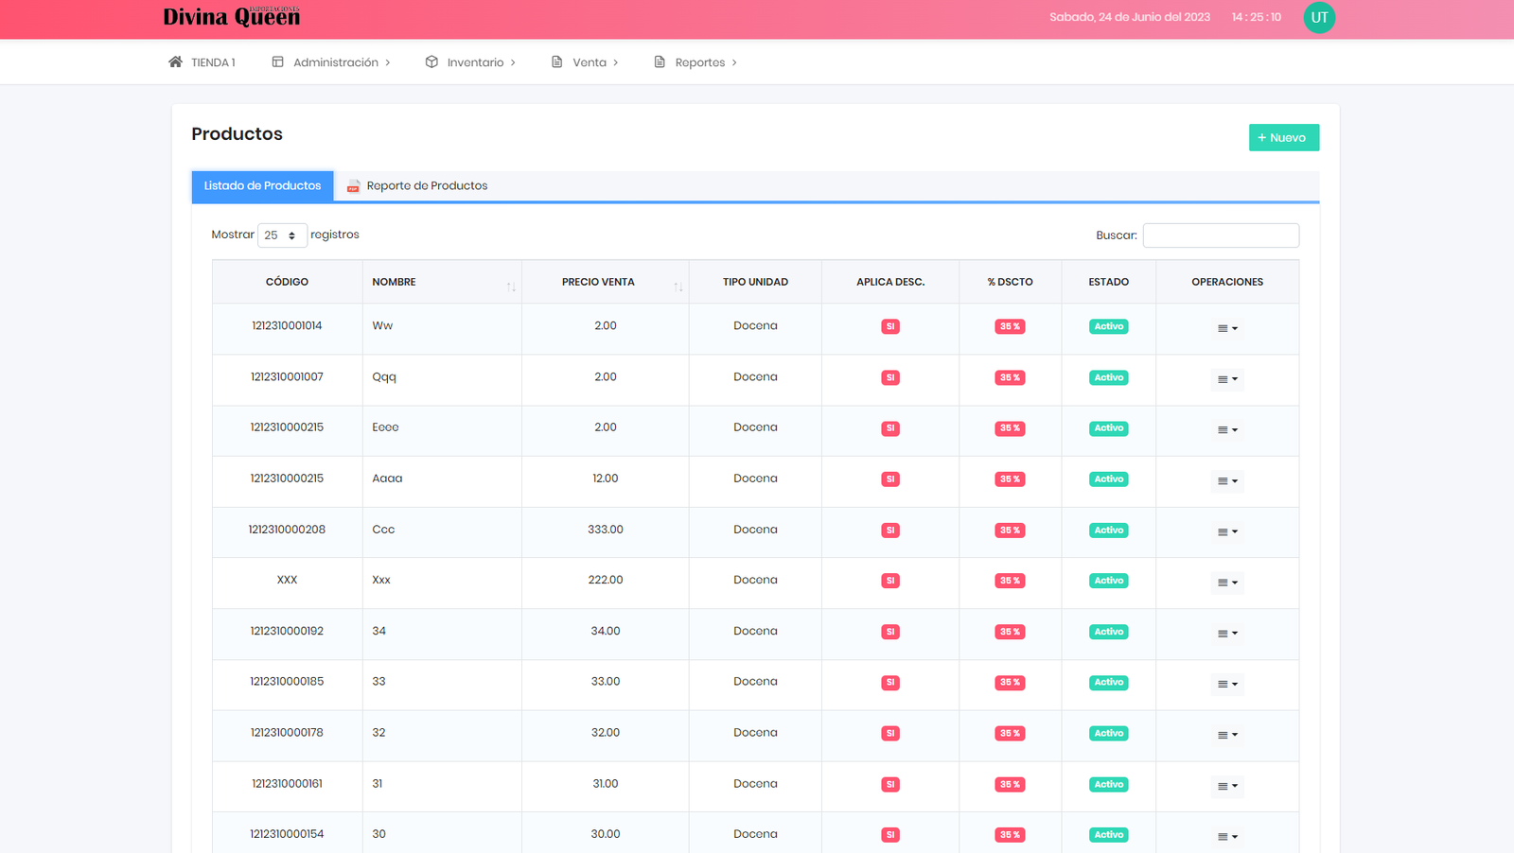
Task: Click code 1212310000185
Action: pyautogui.click(x=287, y=681)
